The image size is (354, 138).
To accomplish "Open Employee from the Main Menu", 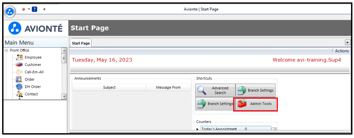I will [x=33, y=57].
